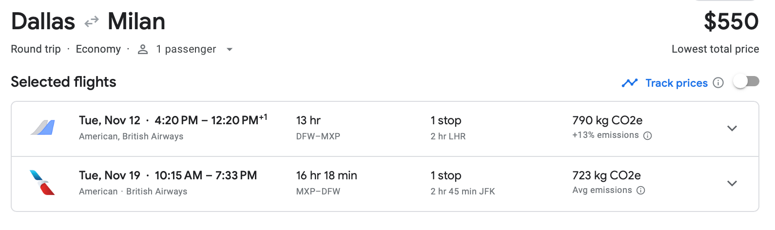This screenshot has width=775, height=230.
Task: Click the swap arrows between Dallas and Milan
Action: pyautogui.click(x=91, y=22)
